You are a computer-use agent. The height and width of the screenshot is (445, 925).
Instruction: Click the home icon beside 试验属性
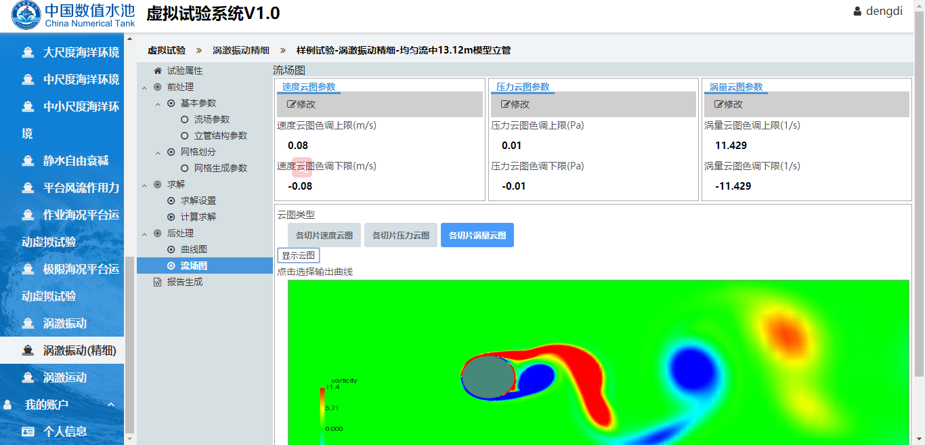pos(158,70)
